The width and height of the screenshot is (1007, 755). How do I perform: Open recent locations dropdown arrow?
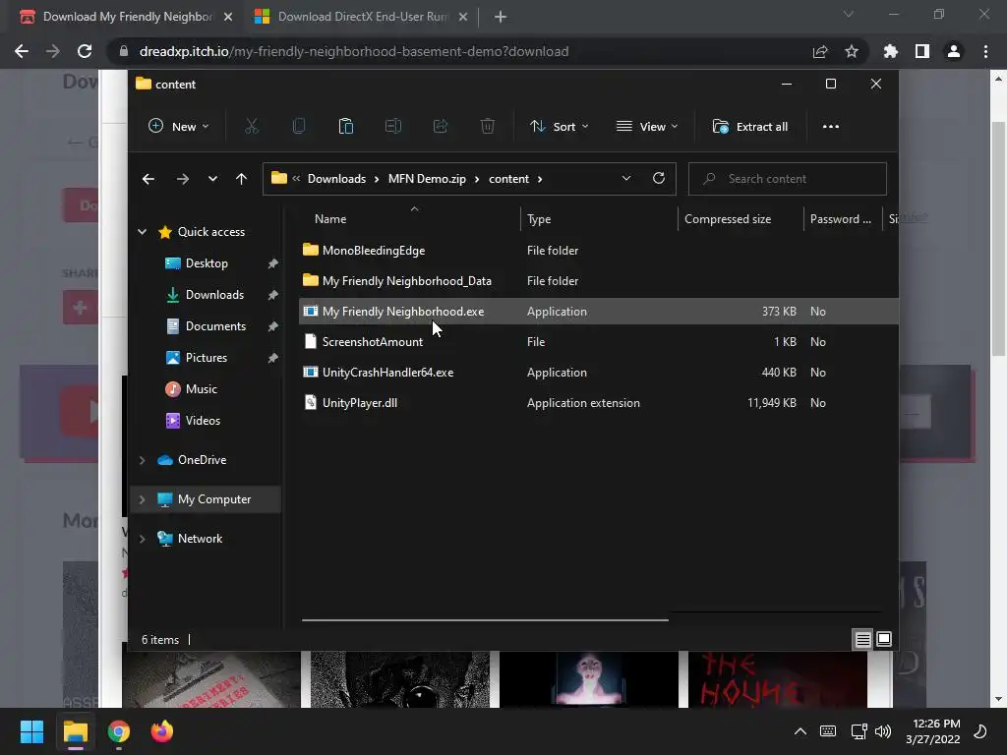click(212, 179)
